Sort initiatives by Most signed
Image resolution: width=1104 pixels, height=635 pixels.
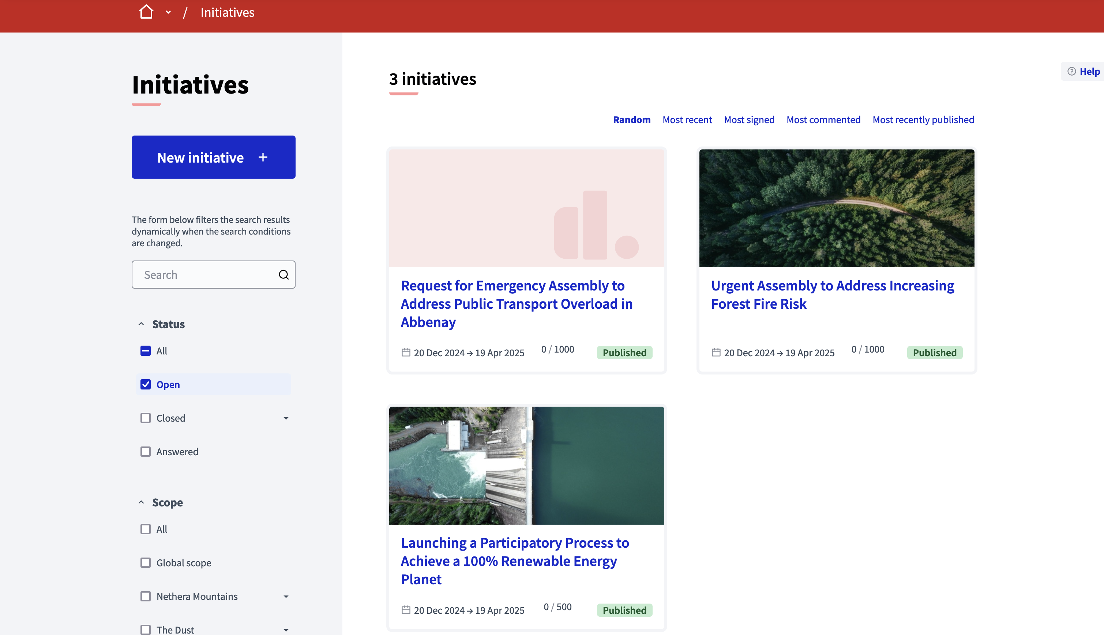point(749,119)
